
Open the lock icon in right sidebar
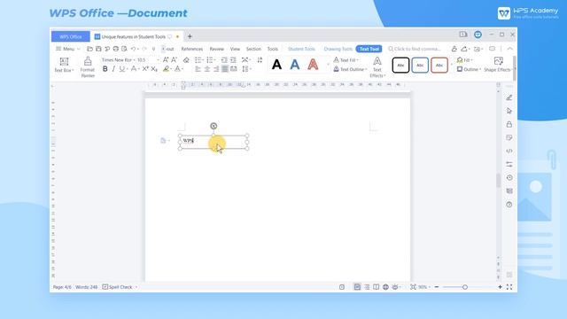click(x=509, y=124)
